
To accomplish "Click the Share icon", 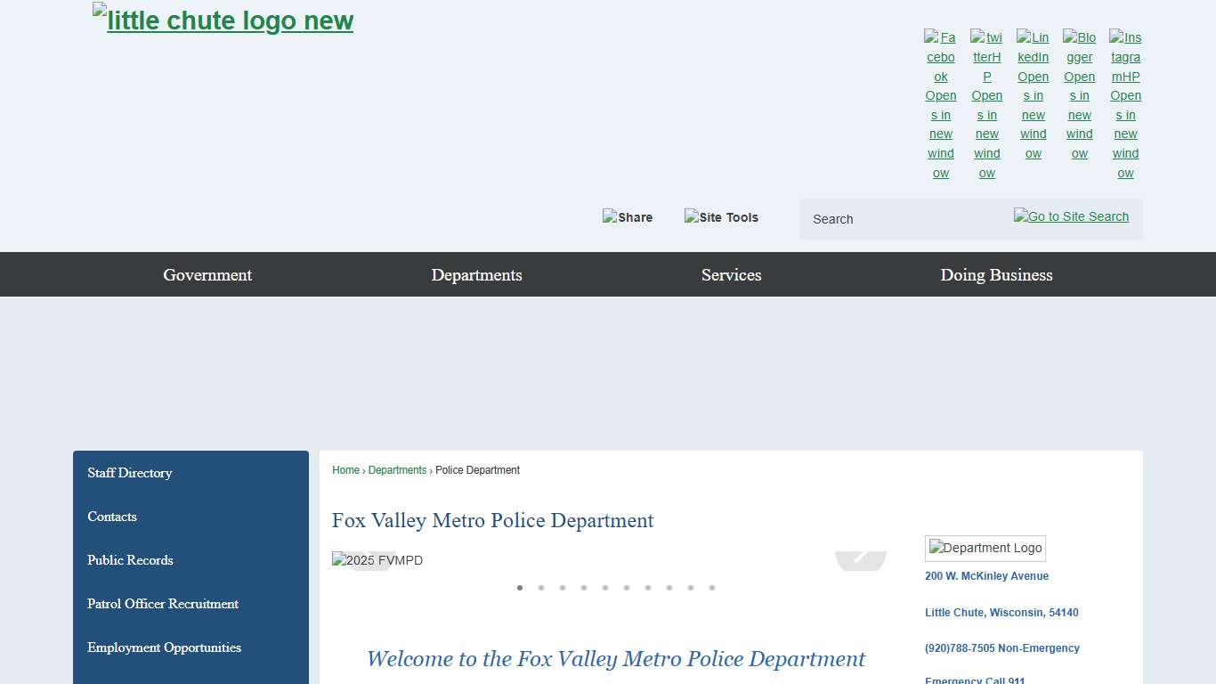I will pyautogui.click(x=628, y=217).
